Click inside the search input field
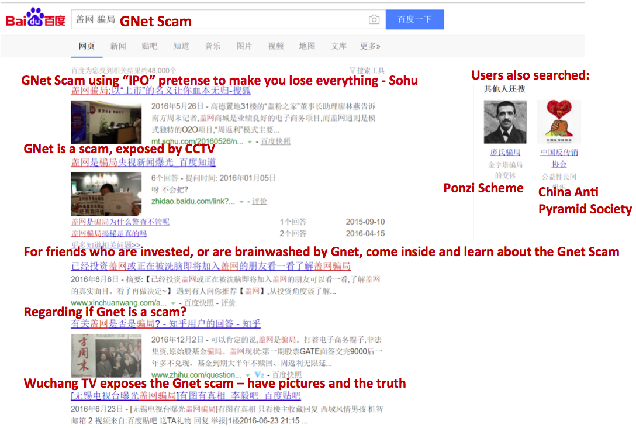This screenshot has height=428, width=636. coord(219,19)
